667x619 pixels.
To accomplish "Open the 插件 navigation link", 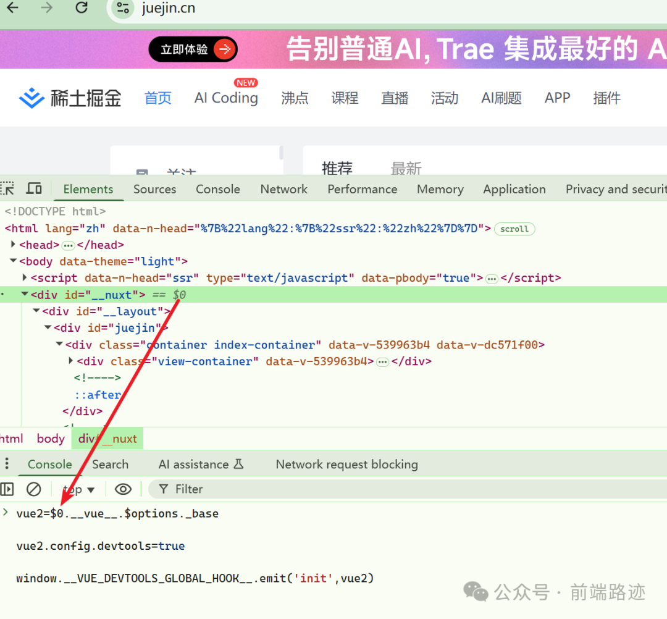I will (606, 98).
